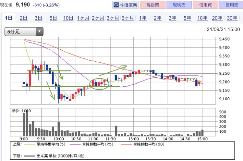Open the 3ヶ月 chart tab

click(x=113, y=18)
